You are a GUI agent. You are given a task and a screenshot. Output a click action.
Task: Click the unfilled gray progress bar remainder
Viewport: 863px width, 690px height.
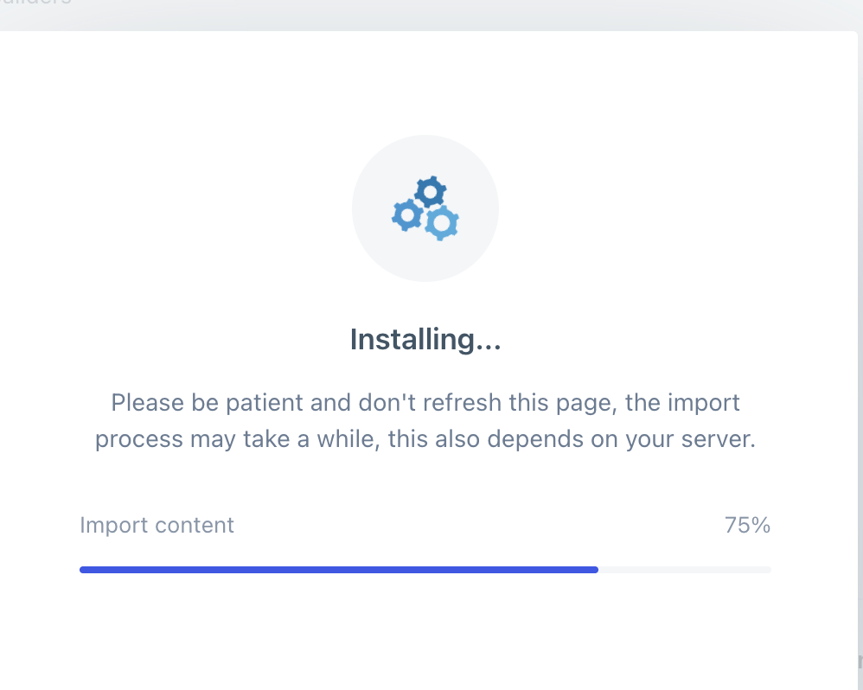[685, 570]
